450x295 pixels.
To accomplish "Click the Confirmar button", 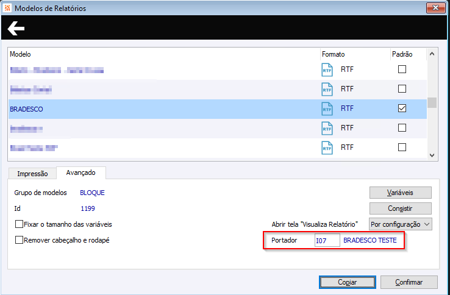I will pyautogui.click(x=409, y=282).
